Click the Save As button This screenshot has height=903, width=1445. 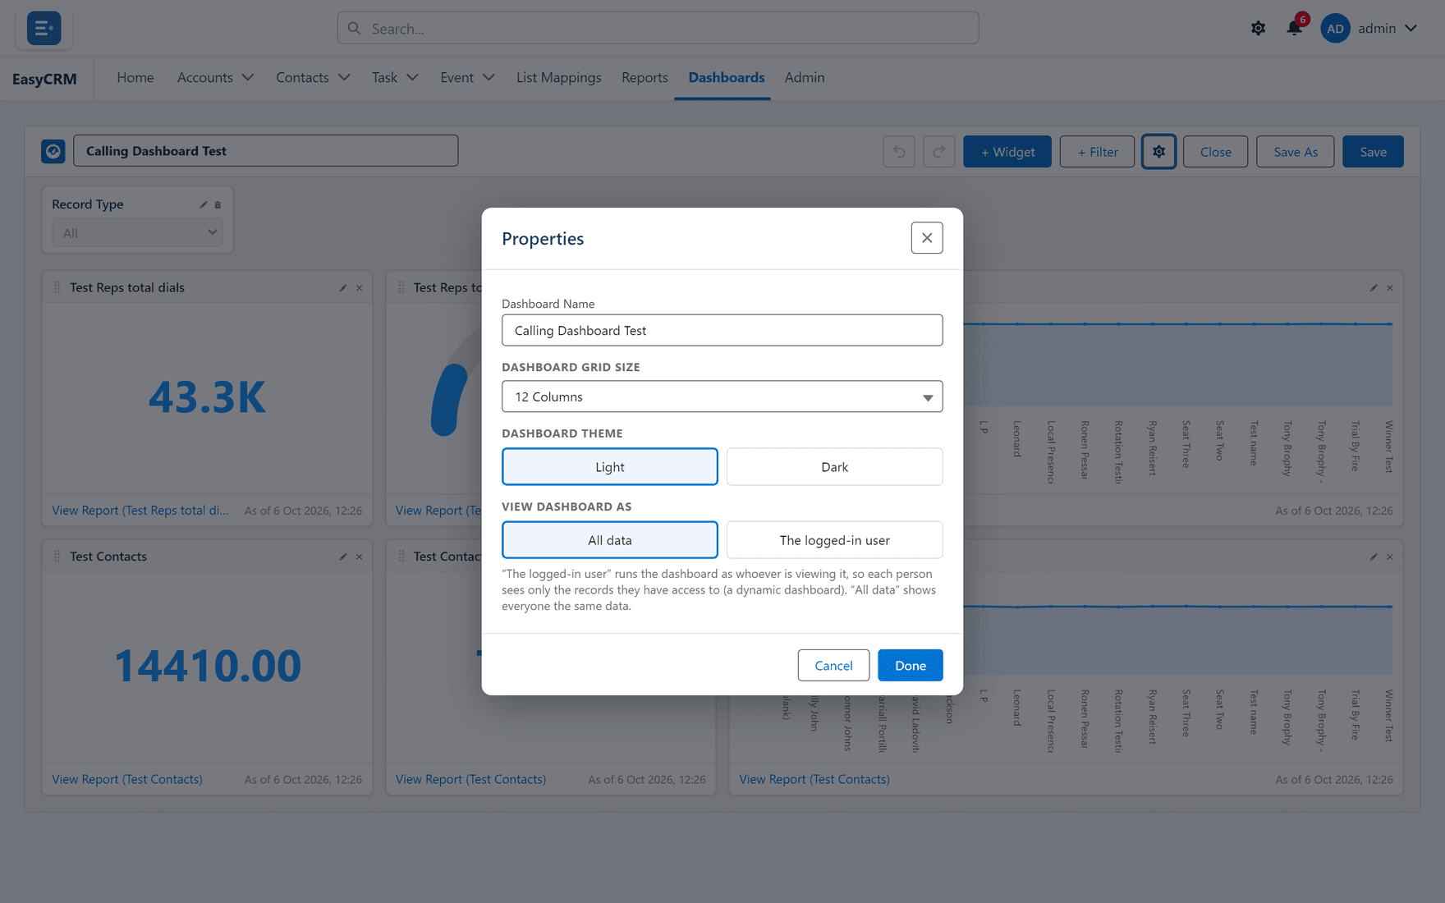coord(1296,152)
